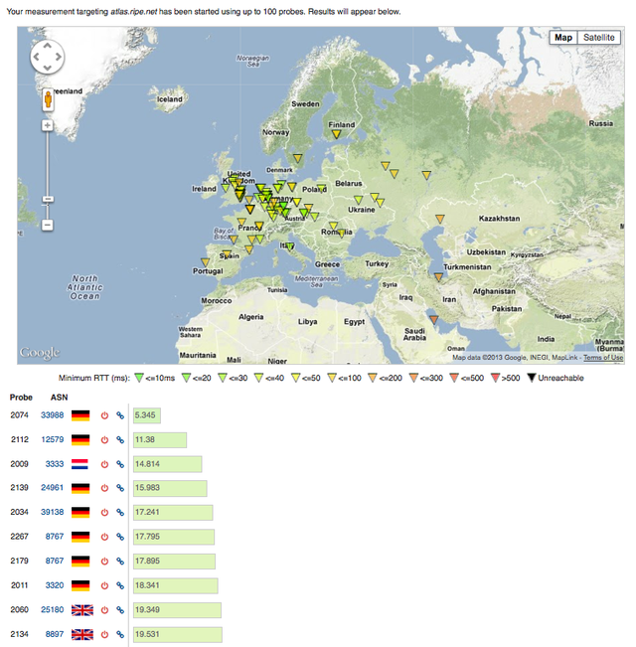Screen dimensions: 636x647
Task: Open the Terms of Use link
Action: click(x=603, y=358)
